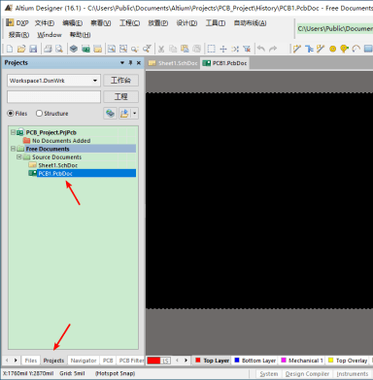
Task: Select the Place Pad icon
Action: (332, 49)
